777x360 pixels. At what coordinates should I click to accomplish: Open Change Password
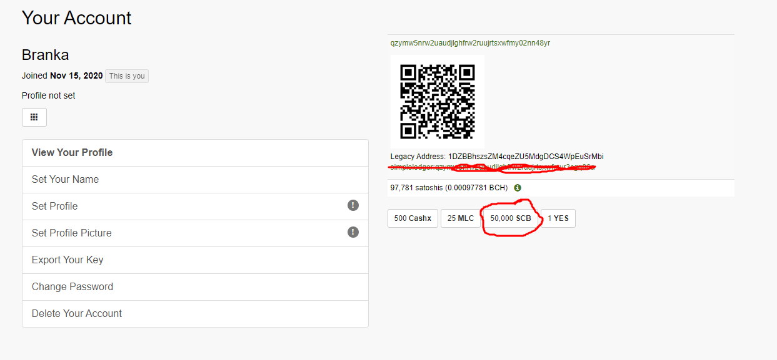click(195, 287)
